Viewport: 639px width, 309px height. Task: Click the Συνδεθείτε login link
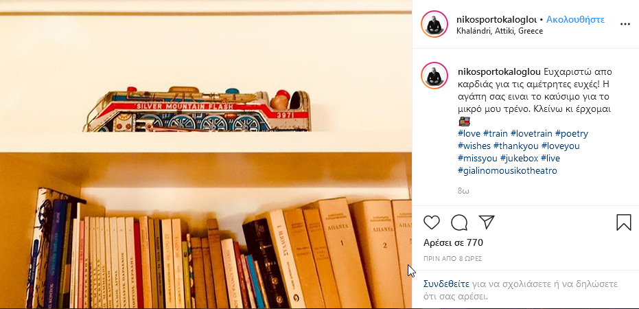point(447,284)
